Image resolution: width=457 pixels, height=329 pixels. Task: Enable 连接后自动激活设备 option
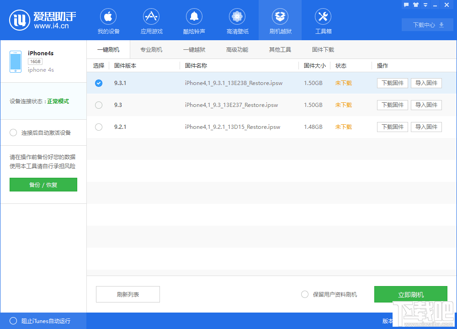pyautogui.click(x=14, y=133)
